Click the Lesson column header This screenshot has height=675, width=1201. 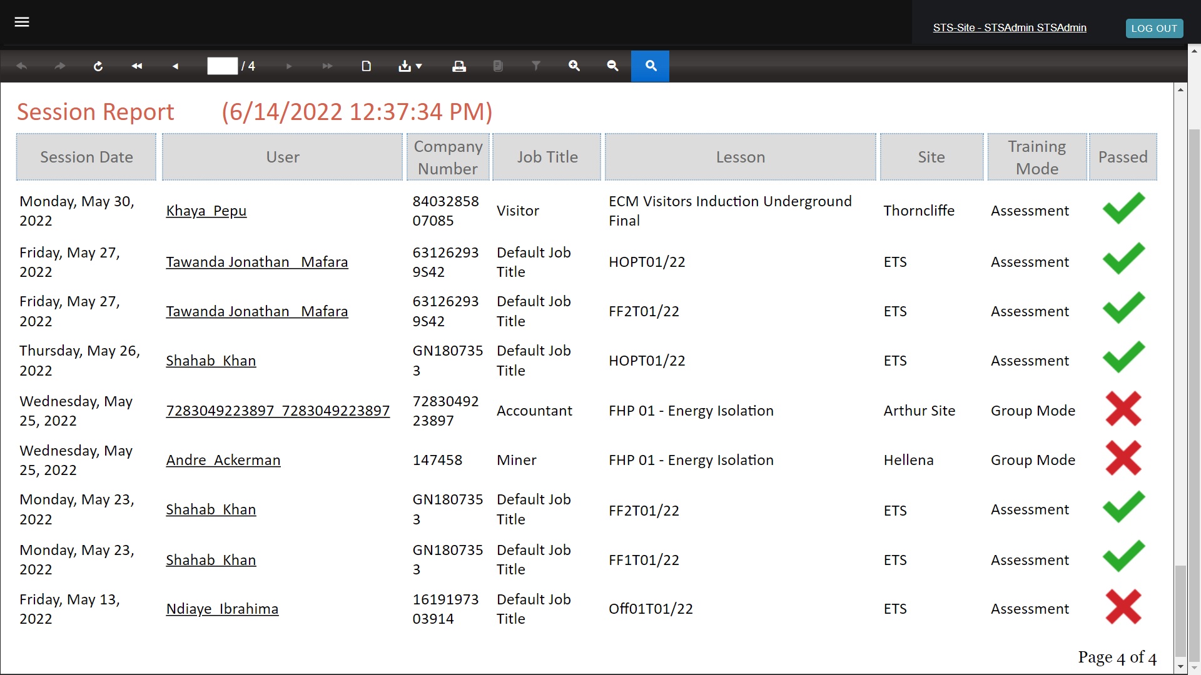[740, 157]
